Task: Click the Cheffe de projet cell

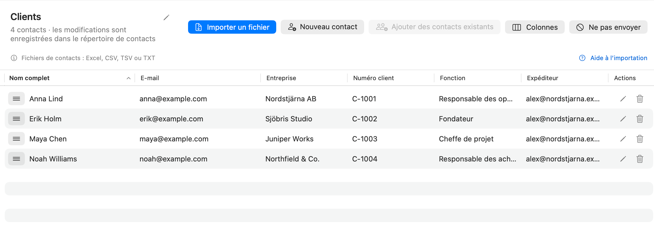Action: pyautogui.click(x=466, y=139)
